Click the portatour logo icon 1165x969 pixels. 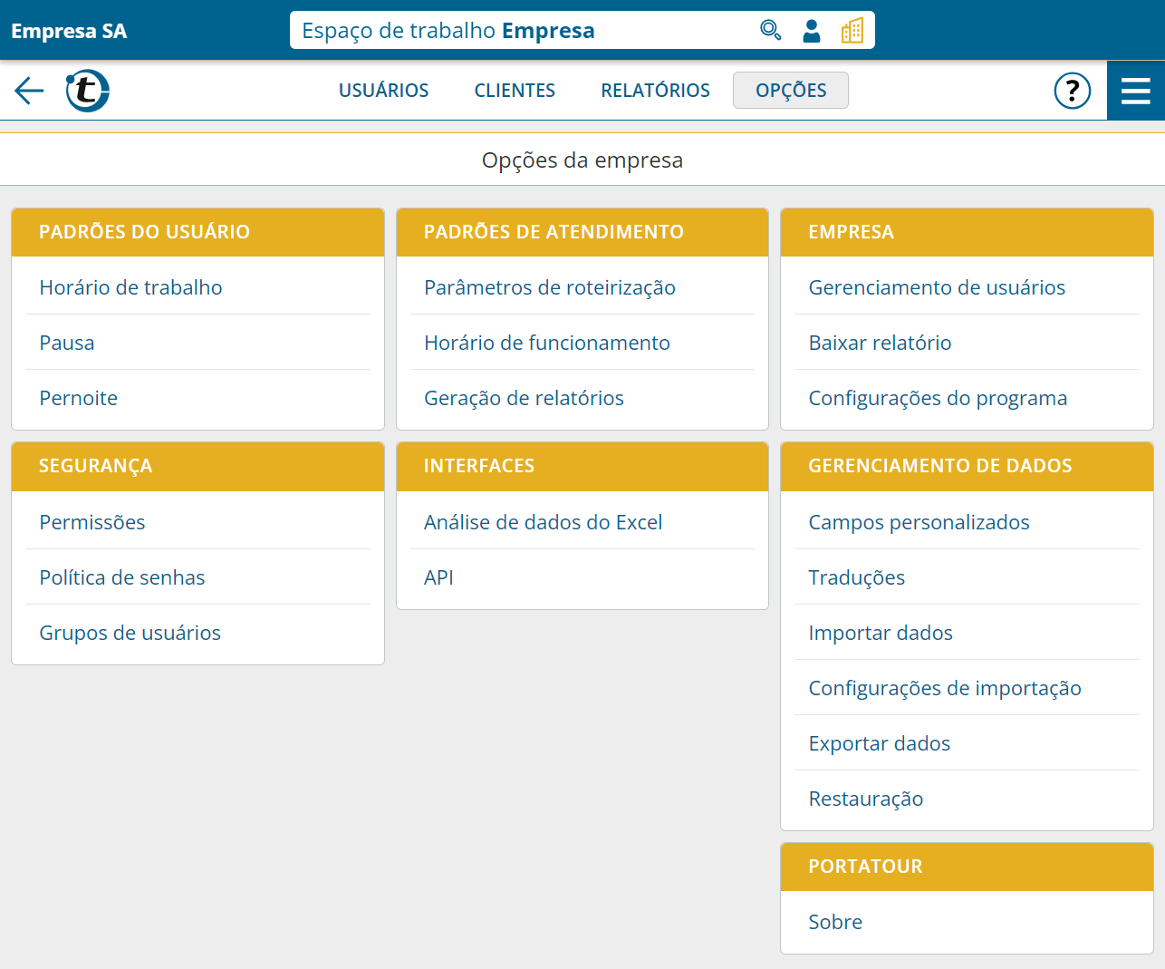pyautogui.click(x=88, y=91)
